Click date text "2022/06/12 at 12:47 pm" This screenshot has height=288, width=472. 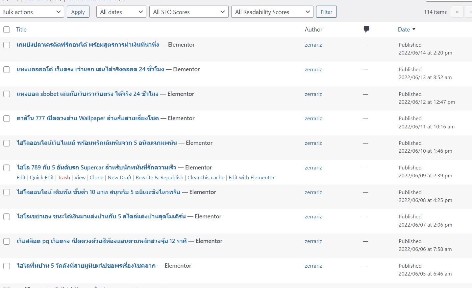point(427,102)
